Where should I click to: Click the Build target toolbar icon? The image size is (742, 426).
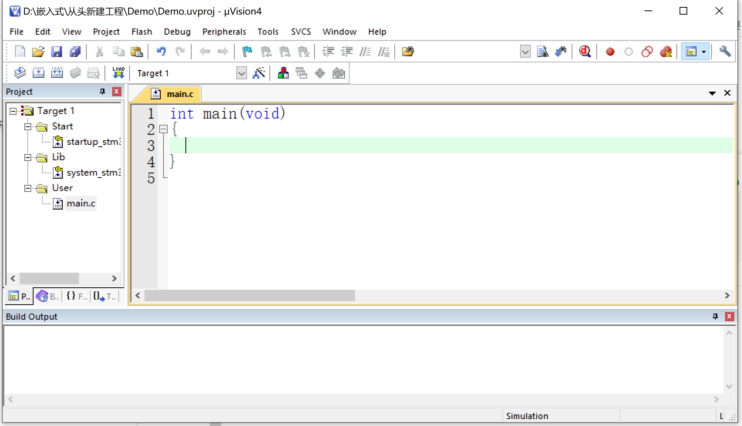click(39, 73)
